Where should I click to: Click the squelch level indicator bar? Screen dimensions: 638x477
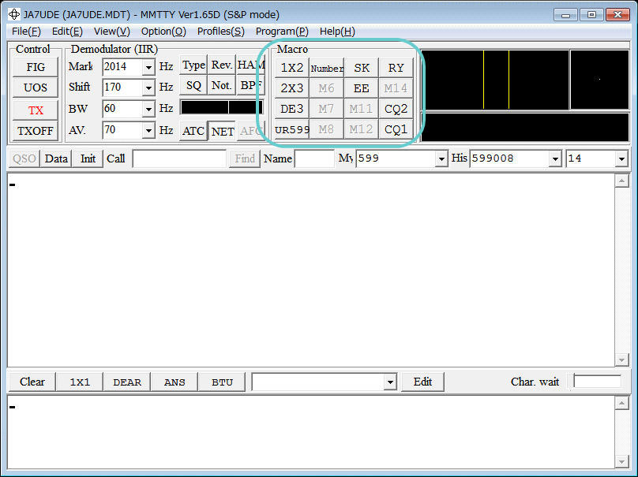pos(222,107)
